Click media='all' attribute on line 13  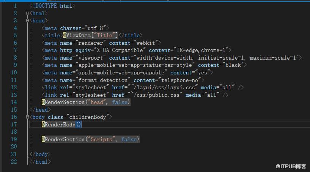[202, 95]
